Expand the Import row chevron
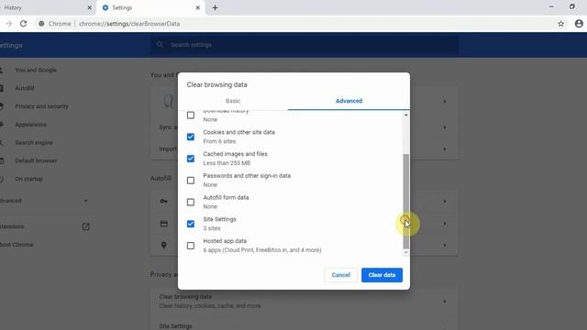587x330 pixels. (x=445, y=148)
